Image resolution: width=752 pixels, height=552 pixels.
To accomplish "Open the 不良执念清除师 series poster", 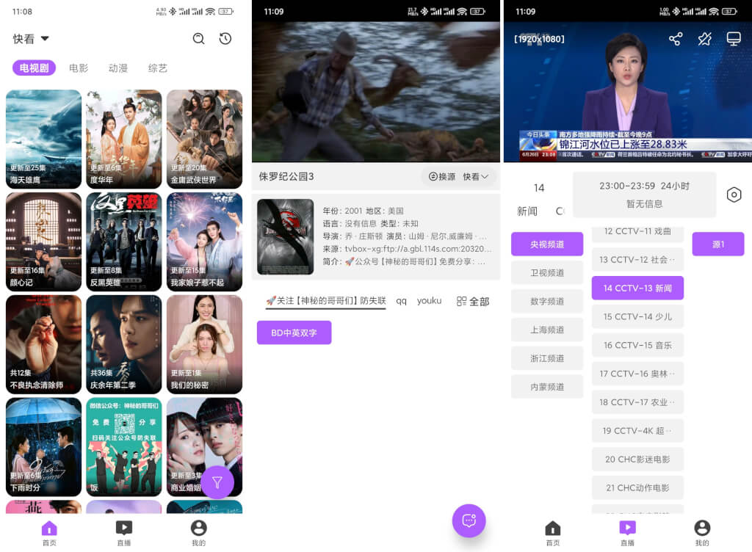I will (43, 344).
